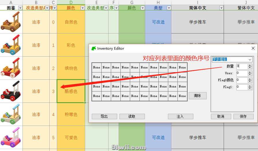
Task: Click the 注入 inject button
Action: pos(180,116)
